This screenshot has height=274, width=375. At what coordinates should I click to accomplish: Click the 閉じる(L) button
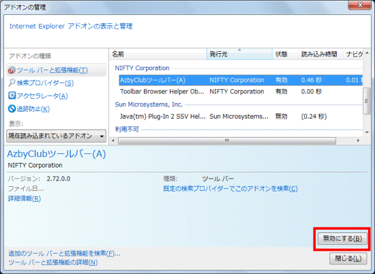click(x=348, y=258)
